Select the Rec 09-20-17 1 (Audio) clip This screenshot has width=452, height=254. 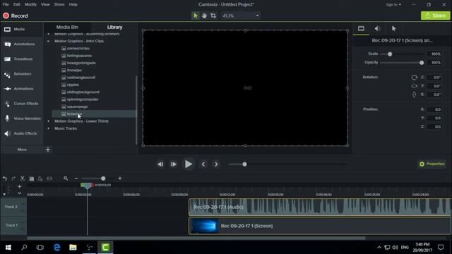(320, 207)
